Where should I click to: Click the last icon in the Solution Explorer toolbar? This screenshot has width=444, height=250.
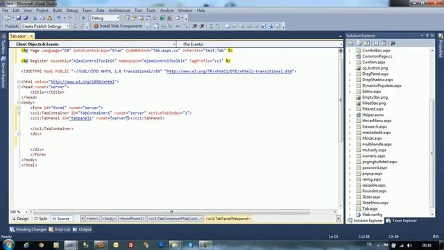pyautogui.click(x=393, y=43)
